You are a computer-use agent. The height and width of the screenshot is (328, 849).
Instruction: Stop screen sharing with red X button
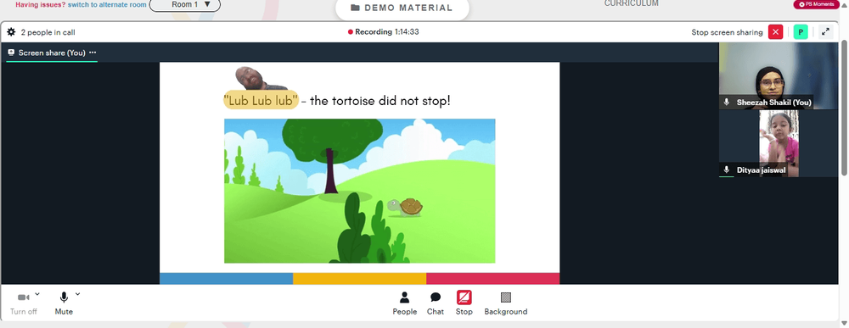775,32
